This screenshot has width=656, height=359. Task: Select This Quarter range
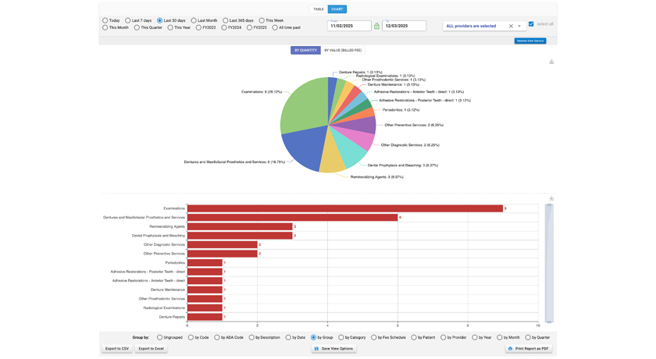click(137, 27)
